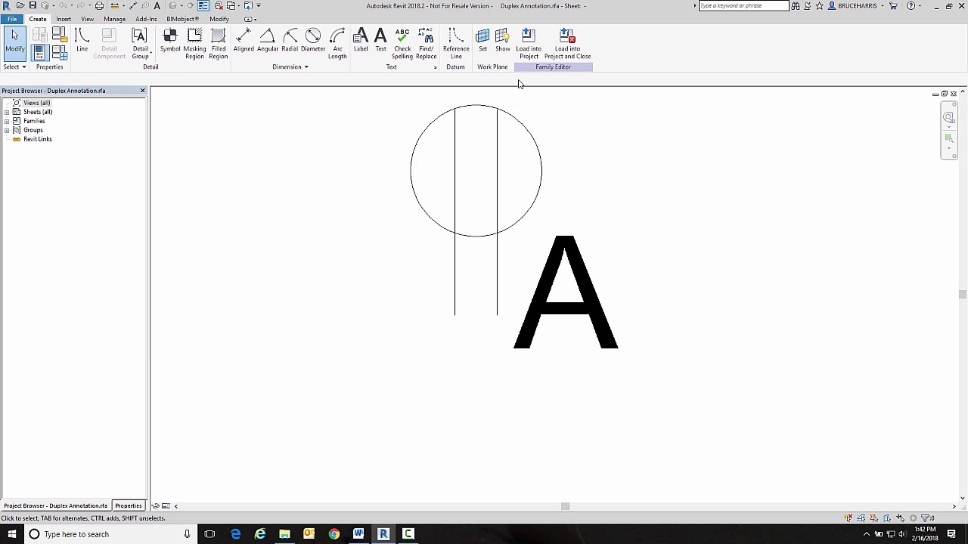Click the selection filter icon in status bar
The height and width of the screenshot is (544, 968).
(926, 518)
